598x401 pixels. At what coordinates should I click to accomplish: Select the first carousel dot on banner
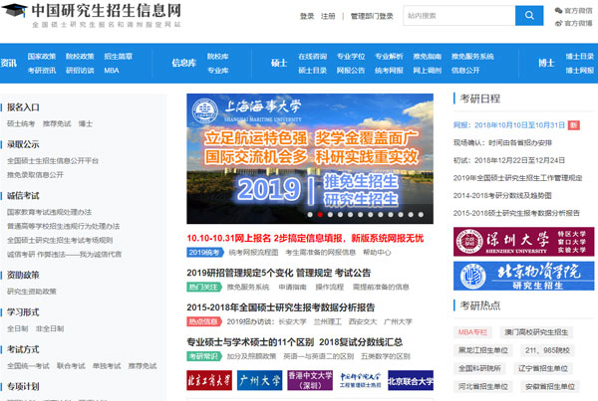[310, 215]
